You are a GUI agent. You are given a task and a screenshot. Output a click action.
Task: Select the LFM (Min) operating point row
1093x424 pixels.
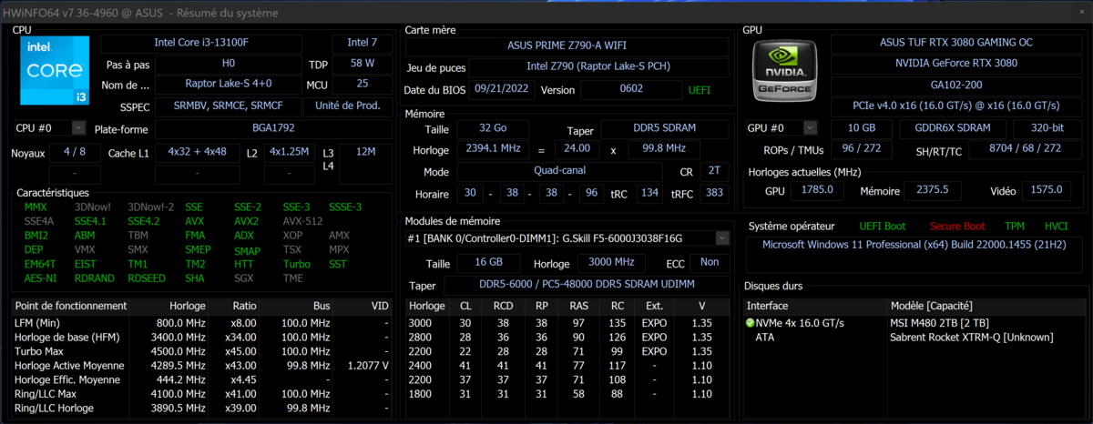click(203, 323)
